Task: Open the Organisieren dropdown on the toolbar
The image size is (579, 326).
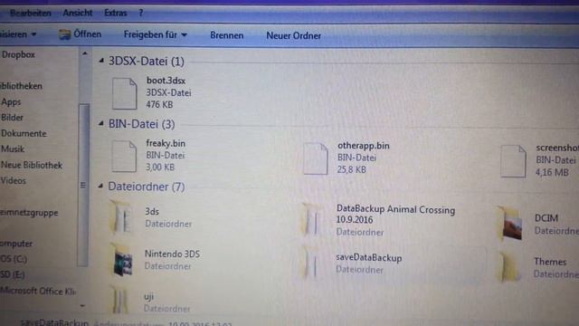Action: (18, 34)
